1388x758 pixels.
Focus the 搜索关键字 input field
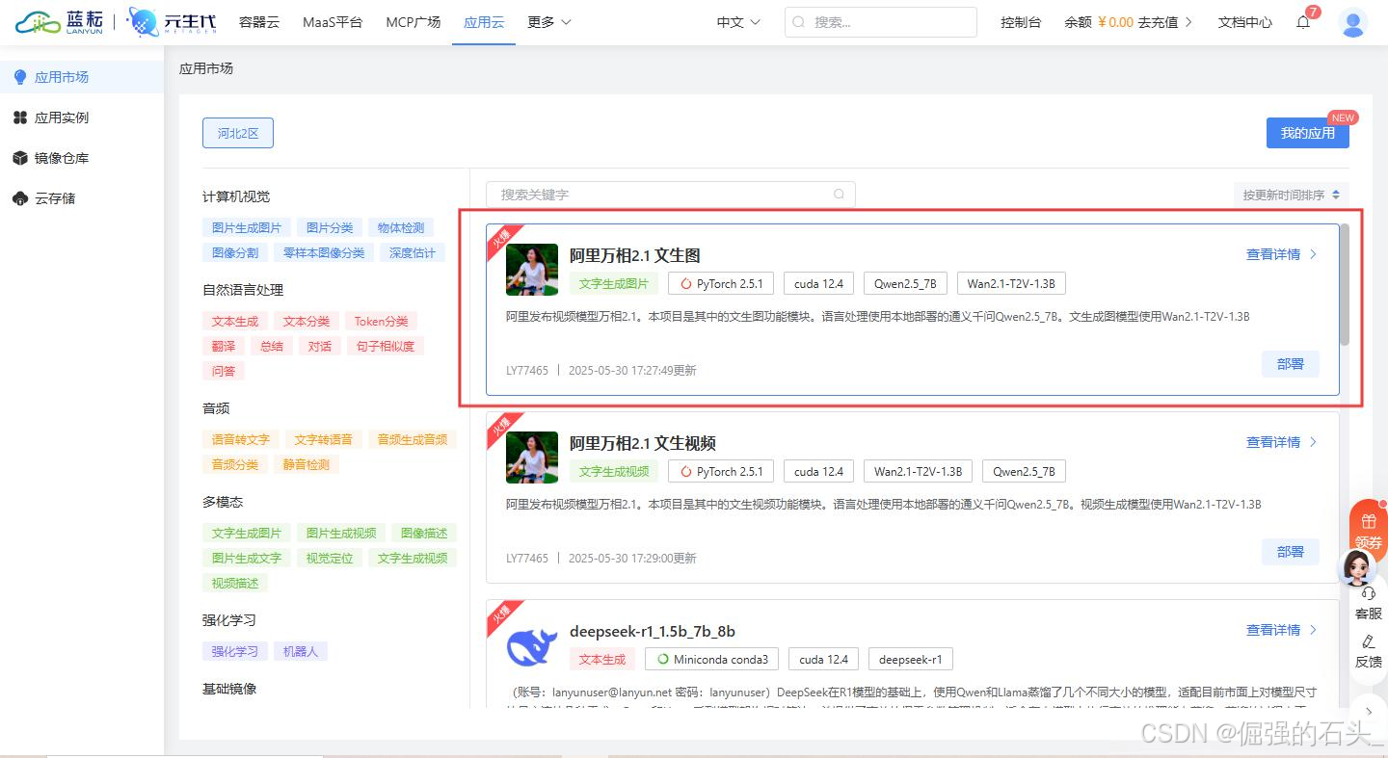pos(670,195)
